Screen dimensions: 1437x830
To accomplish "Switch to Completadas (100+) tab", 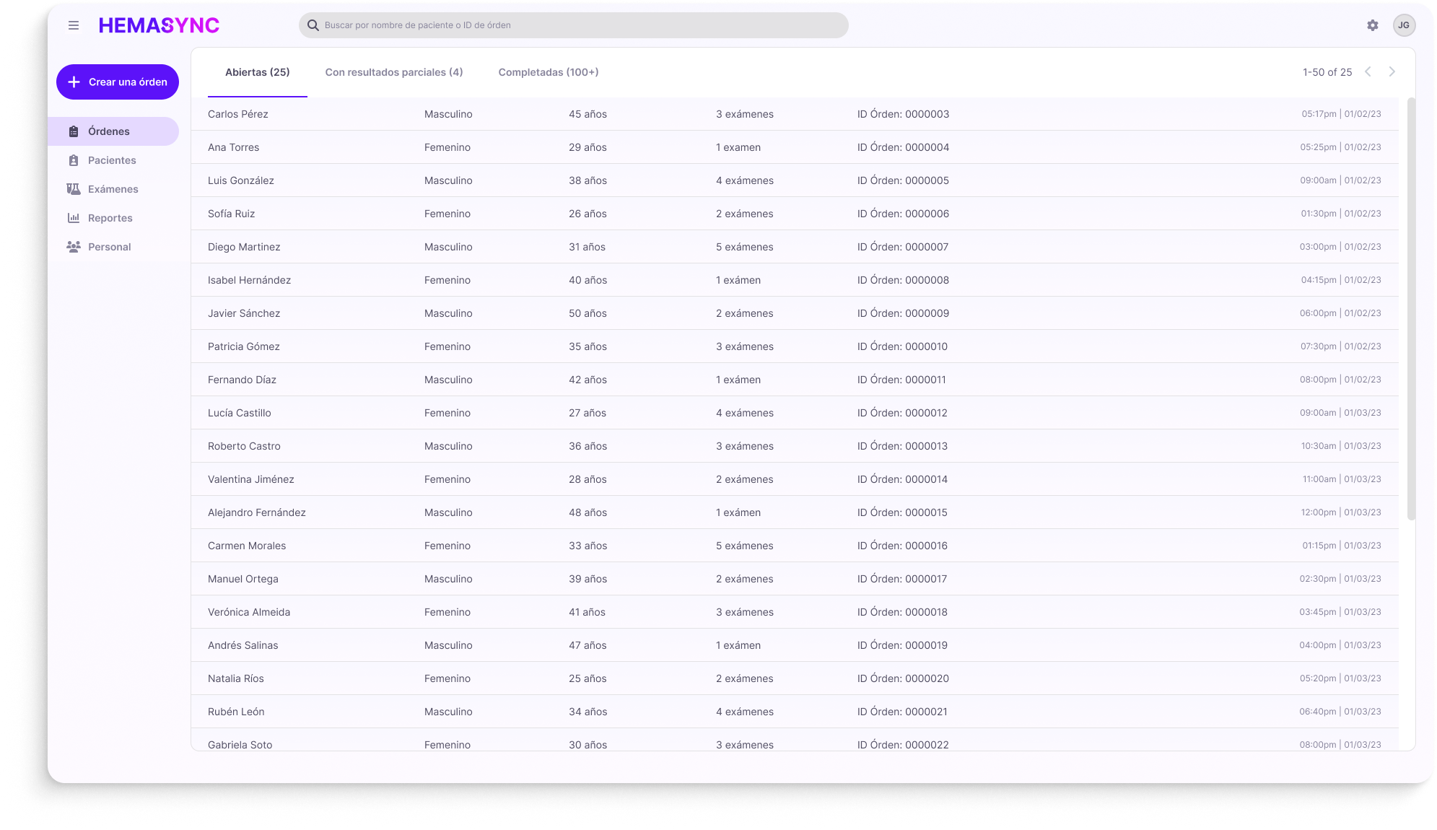I will click(549, 72).
